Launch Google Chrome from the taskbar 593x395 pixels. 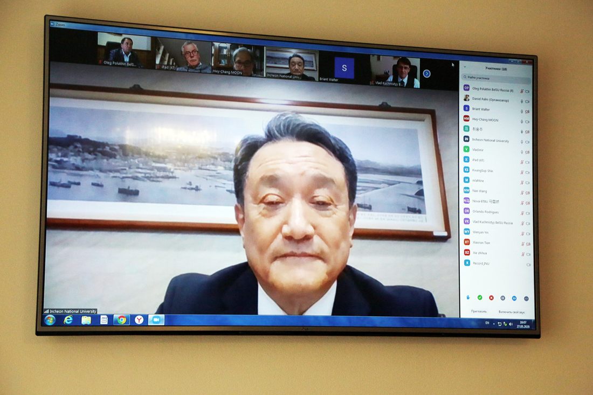coord(121,320)
